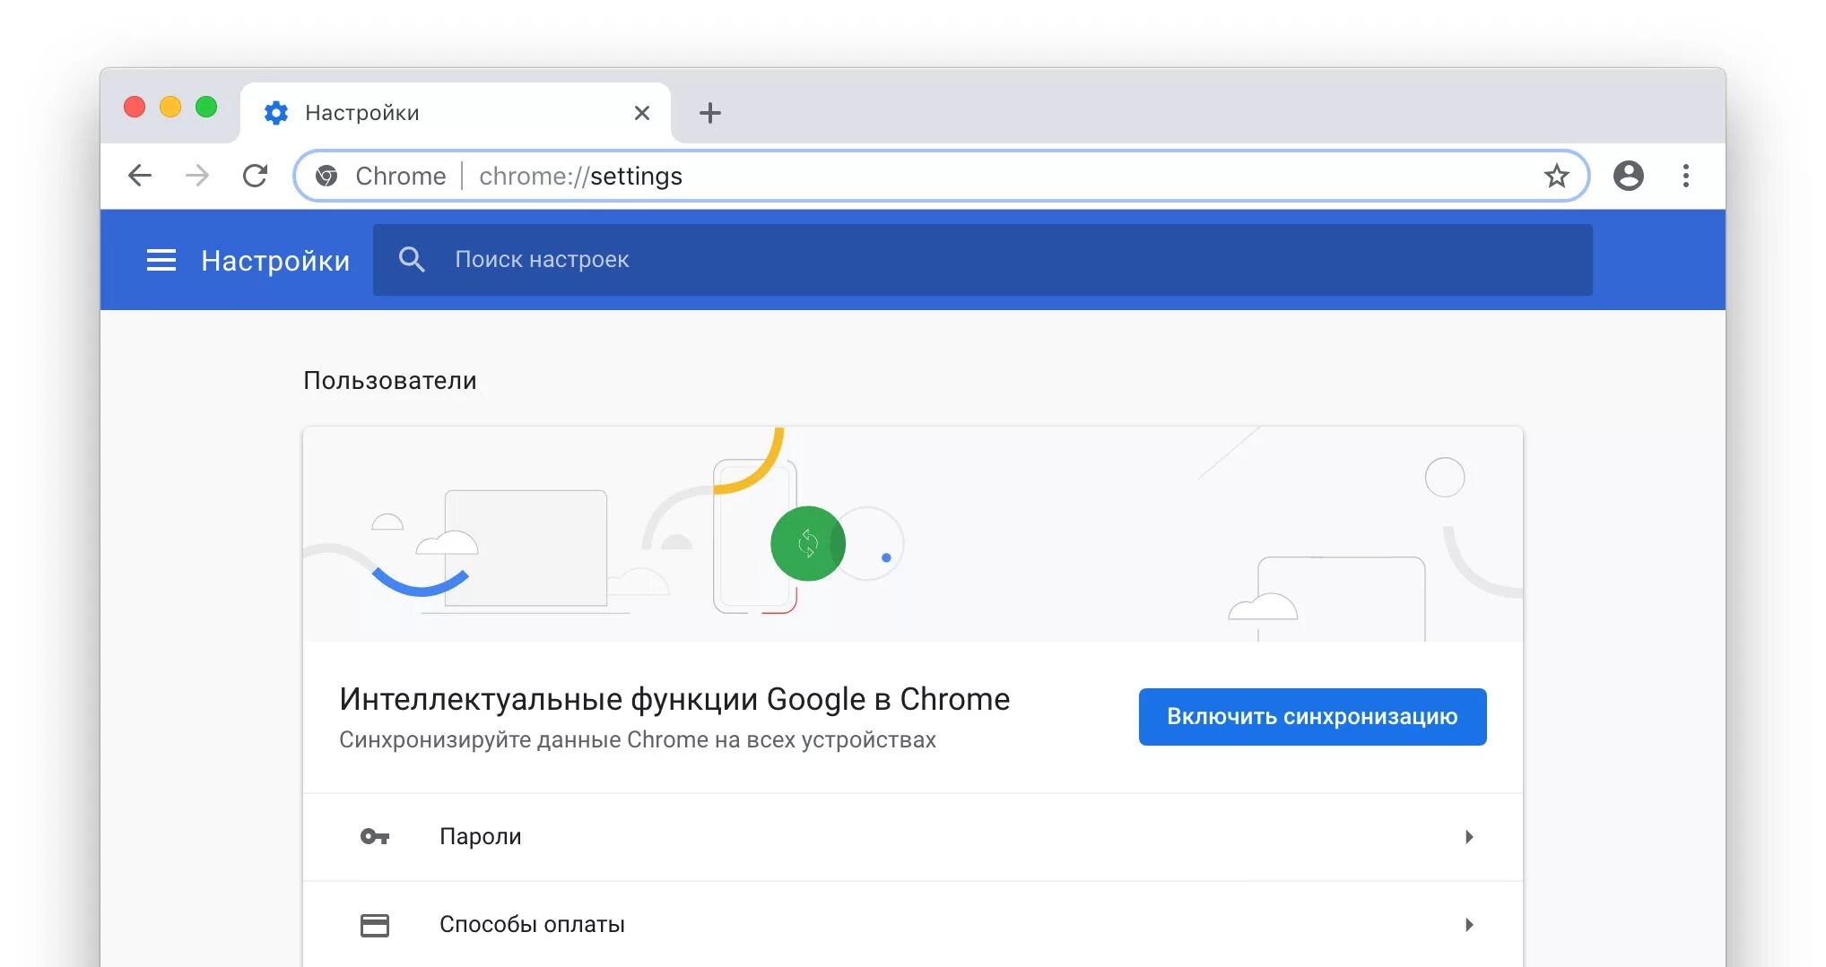Click the Пользователи section heading
Viewport: 1826px width, 967px height.
click(390, 381)
